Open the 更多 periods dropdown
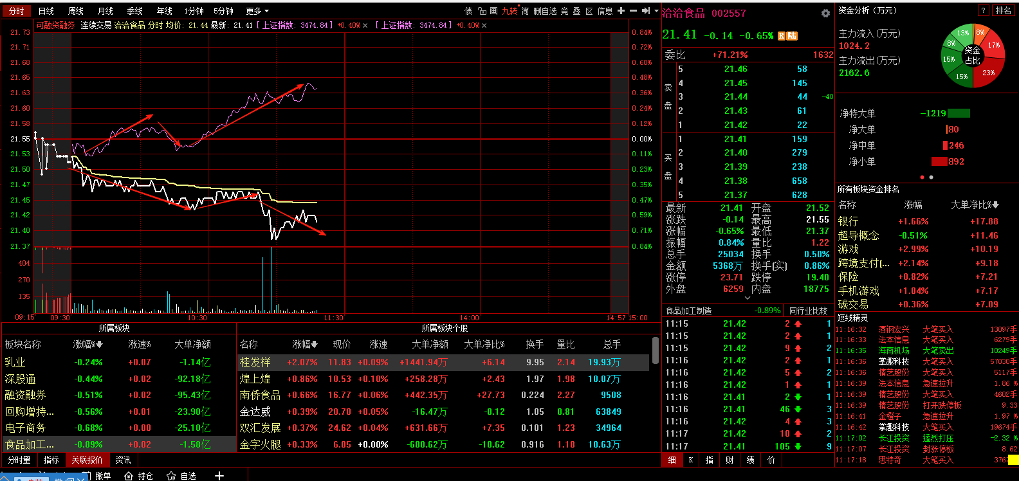This screenshot has height=481, width=1019. tap(257, 11)
